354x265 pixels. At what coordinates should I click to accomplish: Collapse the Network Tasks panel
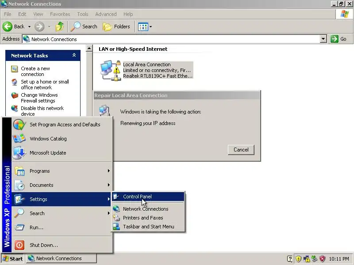tap(74, 55)
